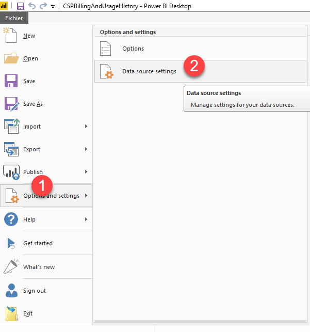
Task: Select Options and settings menu label
Action: [52, 196]
